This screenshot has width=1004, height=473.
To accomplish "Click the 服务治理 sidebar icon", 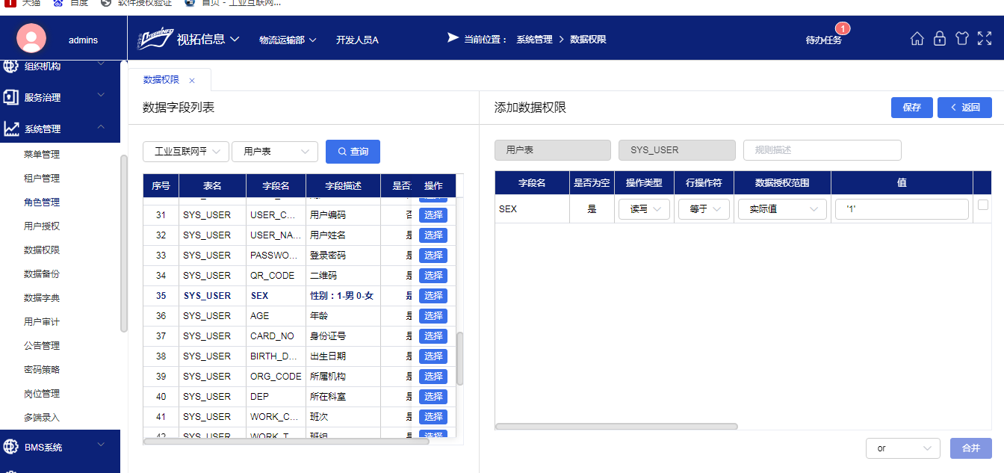I will (11, 97).
